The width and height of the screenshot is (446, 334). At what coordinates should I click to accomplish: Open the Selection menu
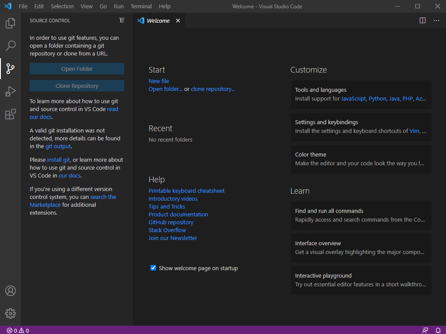click(x=62, y=7)
